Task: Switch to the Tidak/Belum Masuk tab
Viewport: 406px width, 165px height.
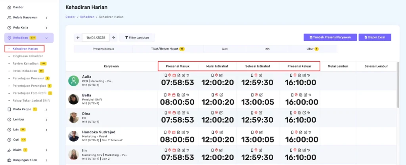Action: point(168,49)
